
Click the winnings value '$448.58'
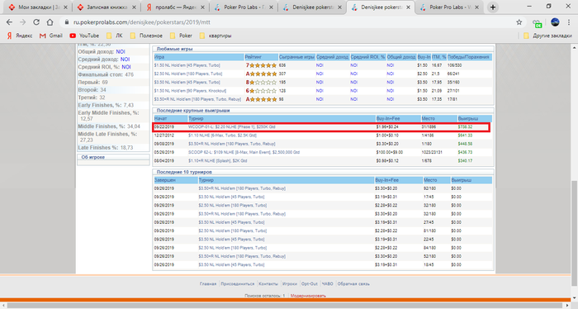click(x=465, y=144)
